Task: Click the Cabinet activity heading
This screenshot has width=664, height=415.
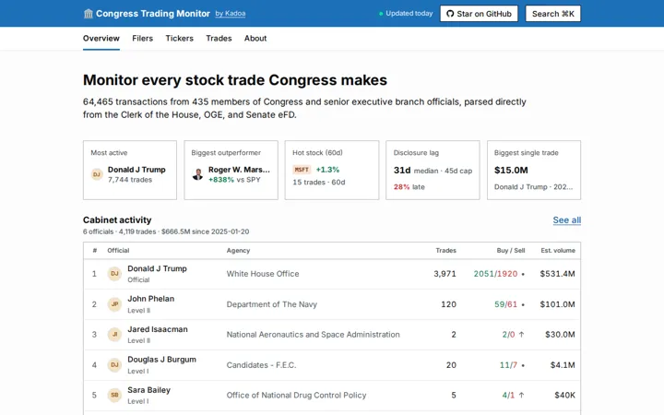Action: (x=117, y=219)
